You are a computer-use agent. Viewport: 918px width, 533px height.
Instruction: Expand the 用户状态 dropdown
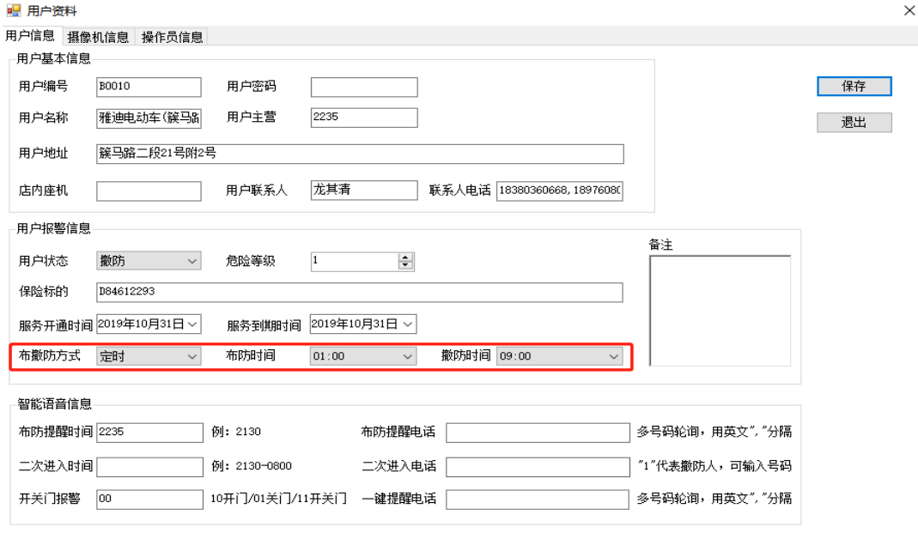click(x=192, y=261)
